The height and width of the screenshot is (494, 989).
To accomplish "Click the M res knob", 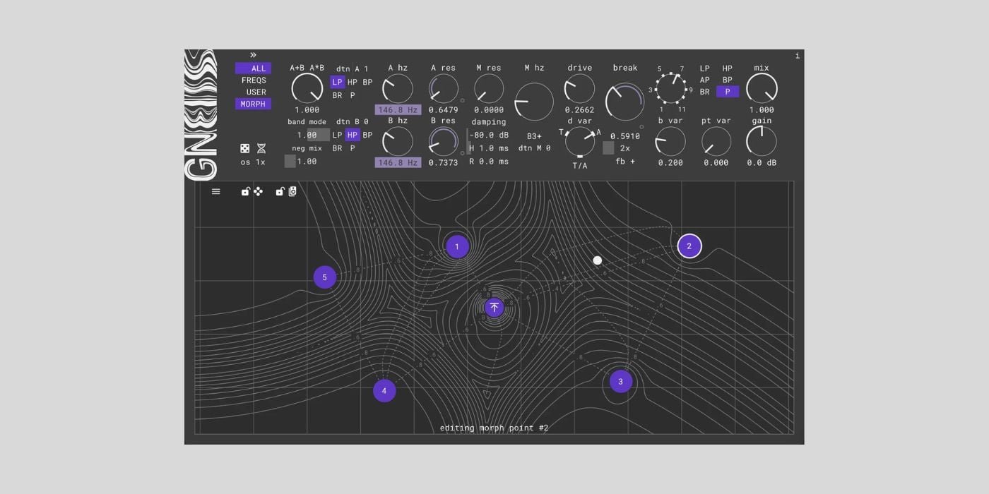I will point(489,88).
